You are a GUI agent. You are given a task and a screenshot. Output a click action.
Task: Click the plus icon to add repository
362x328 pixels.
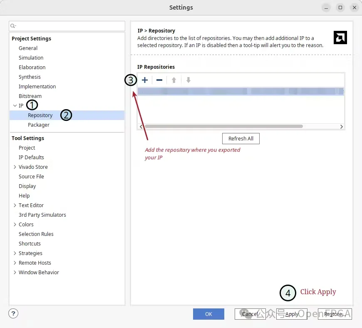pos(145,80)
